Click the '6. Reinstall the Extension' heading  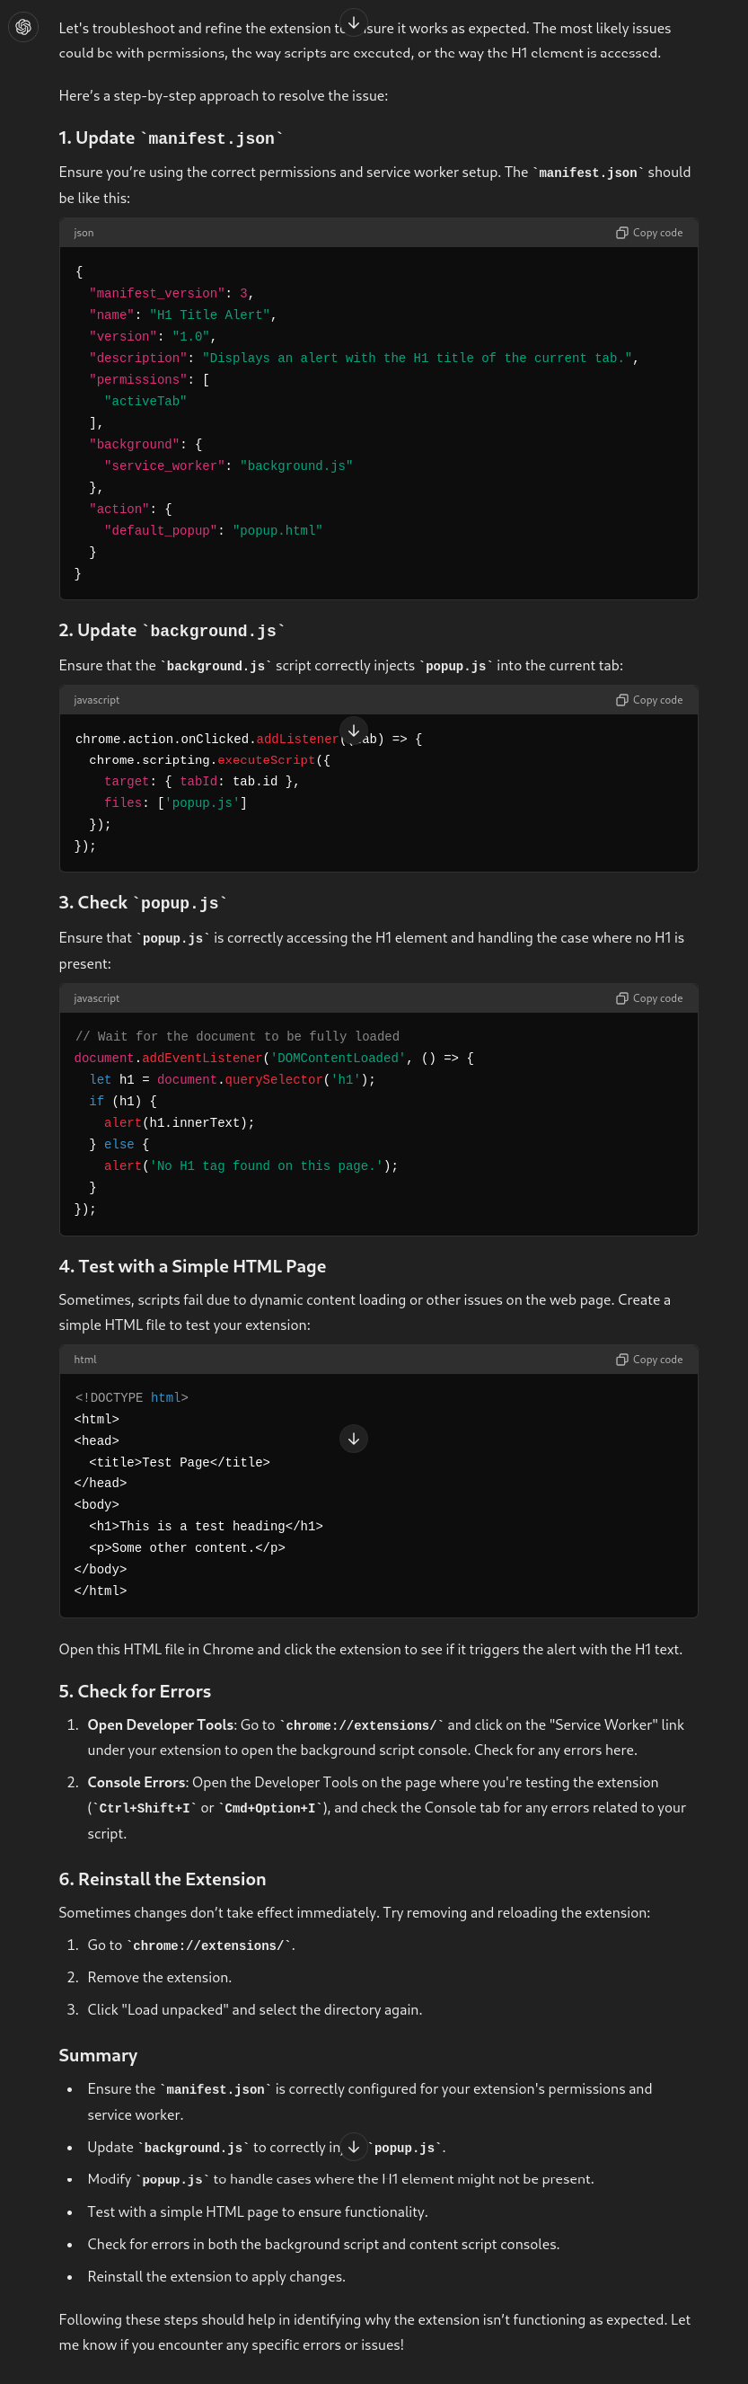click(162, 1879)
